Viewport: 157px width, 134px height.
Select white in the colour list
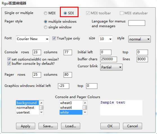click(71, 112)
